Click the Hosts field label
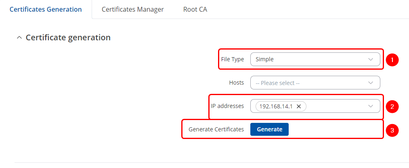 click(237, 83)
